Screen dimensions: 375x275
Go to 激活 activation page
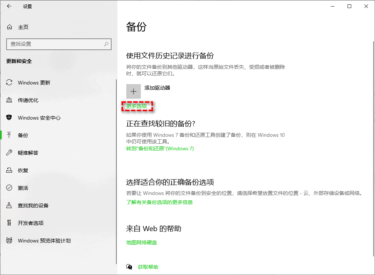(x=23, y=188)
